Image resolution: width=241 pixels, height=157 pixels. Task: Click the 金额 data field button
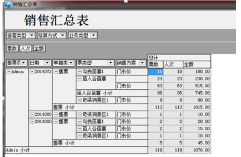(39, 49)
